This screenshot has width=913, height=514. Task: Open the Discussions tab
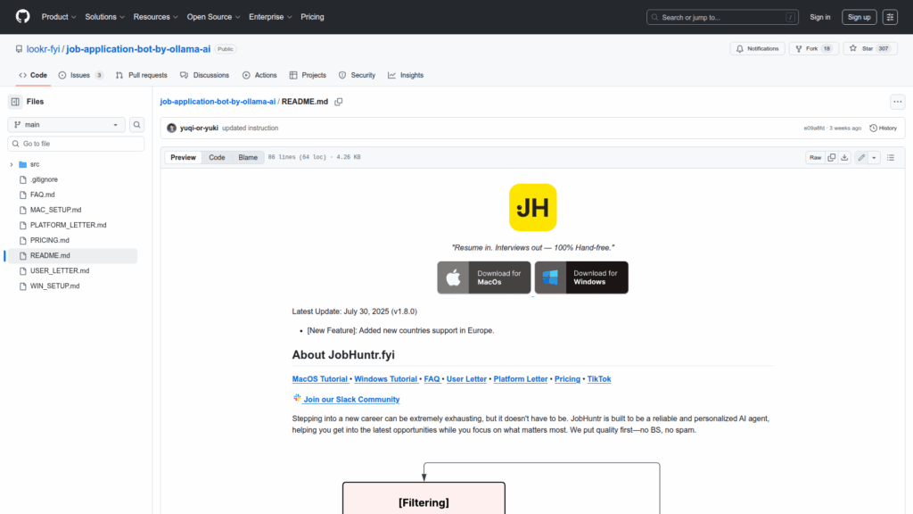204,75
